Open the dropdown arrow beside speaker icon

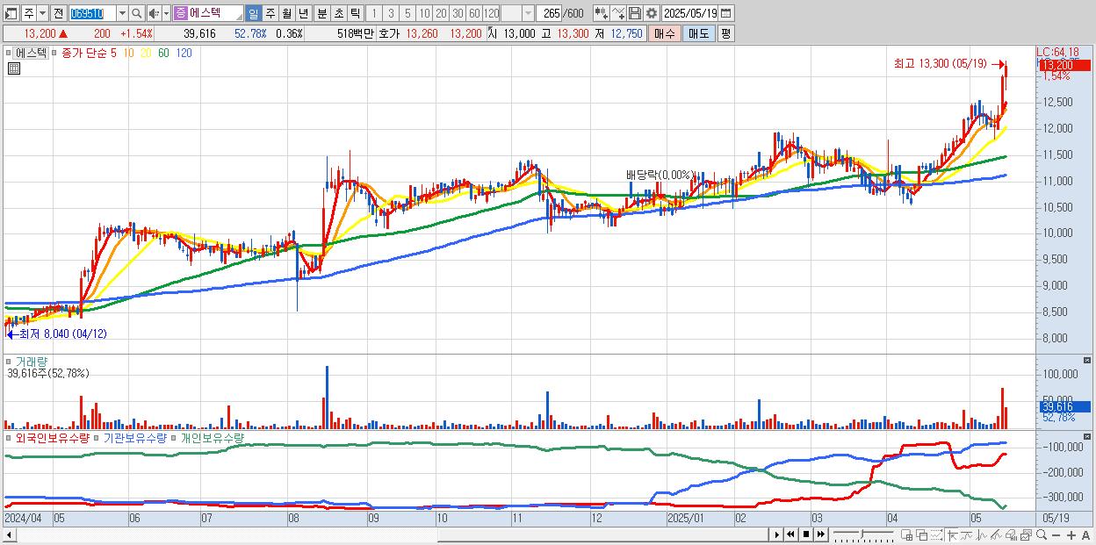click(166, 13)
